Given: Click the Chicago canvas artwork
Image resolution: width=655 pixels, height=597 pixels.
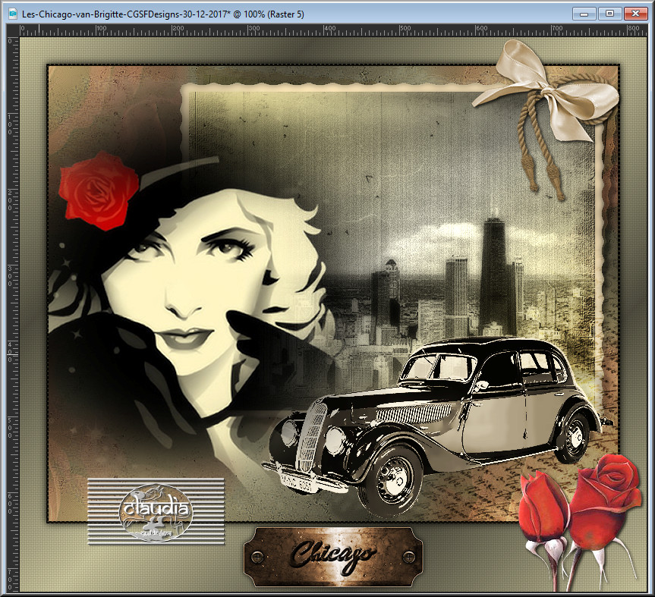Looking at the screenshot, I should coord(333,314).
